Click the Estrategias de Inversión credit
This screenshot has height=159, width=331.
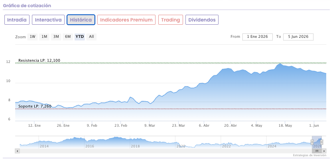(x=310, y=155)
